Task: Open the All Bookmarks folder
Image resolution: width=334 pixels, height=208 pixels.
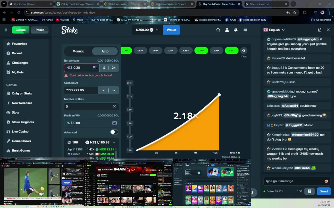Action: (321, 20)
